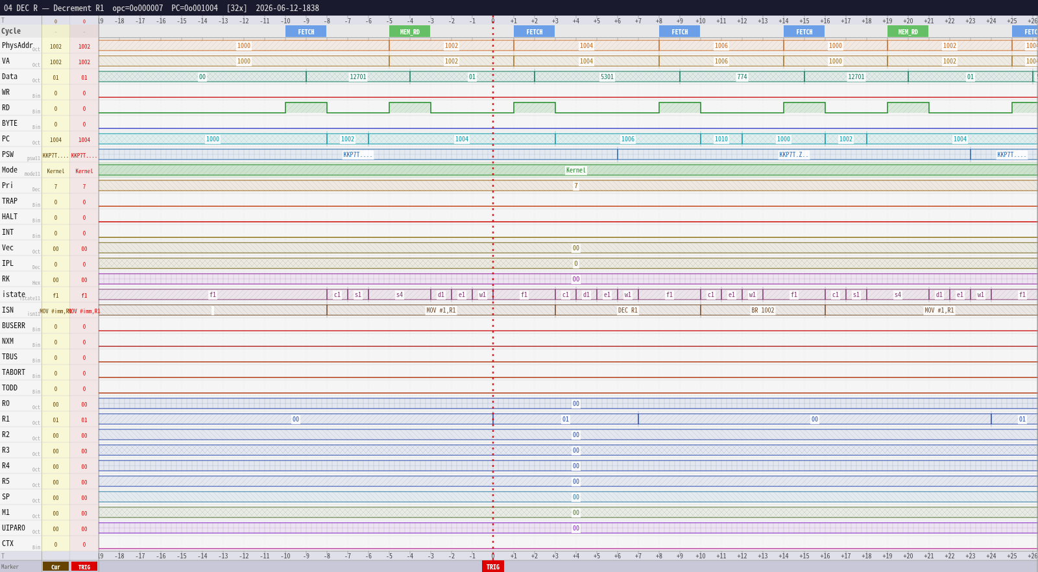Viewport: 1038px width, 572px height.
Task: Click the 0 tick on the top time ruler
Action: [x=493, y=21]
